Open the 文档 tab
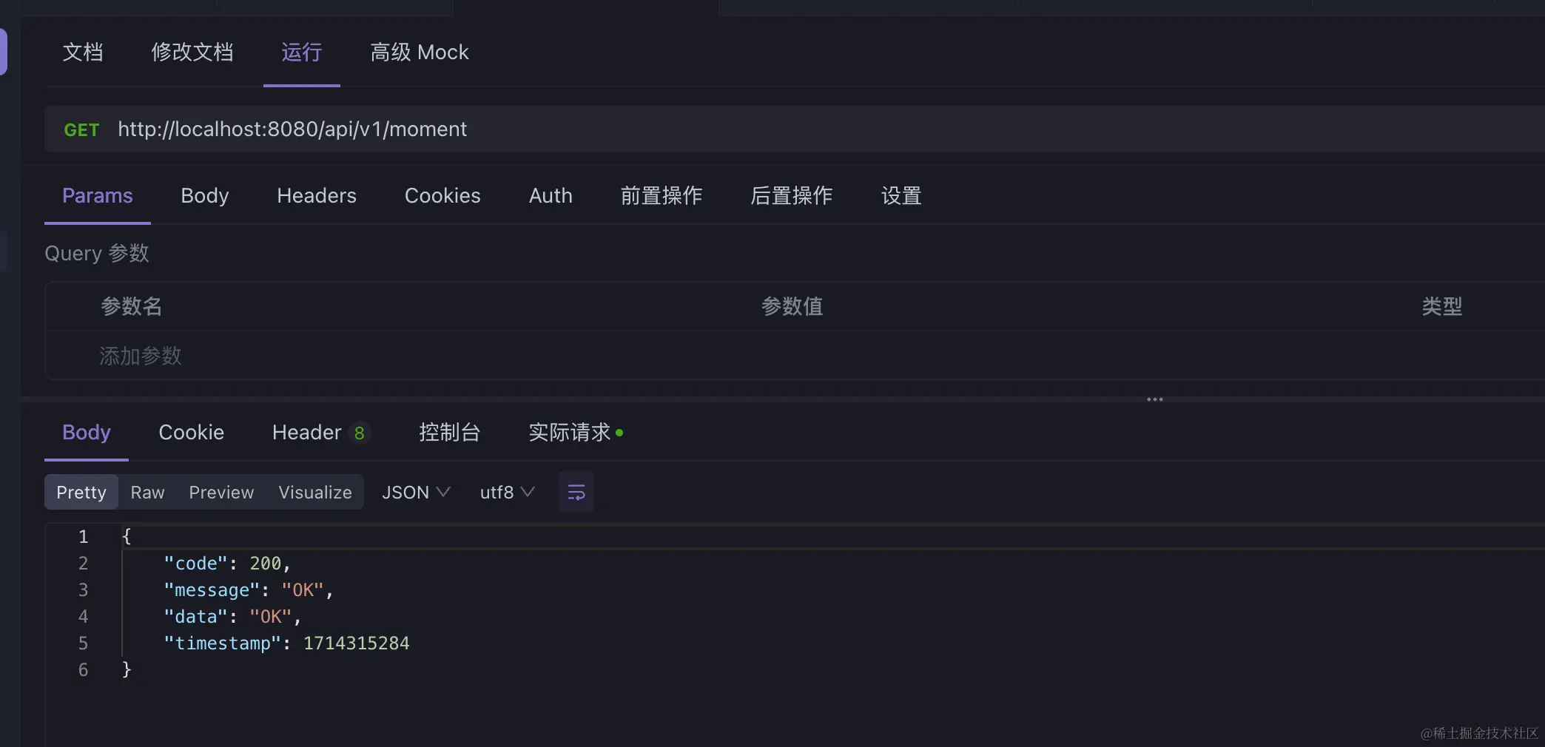Screen dimensions: 1545x747 (83, 53)
